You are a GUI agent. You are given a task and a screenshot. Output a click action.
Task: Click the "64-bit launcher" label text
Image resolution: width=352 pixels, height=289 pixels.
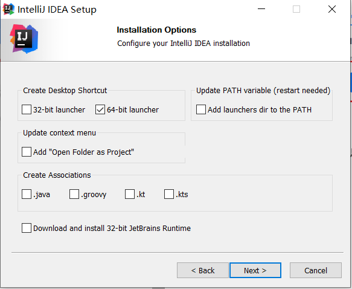[x=133, y=109]
